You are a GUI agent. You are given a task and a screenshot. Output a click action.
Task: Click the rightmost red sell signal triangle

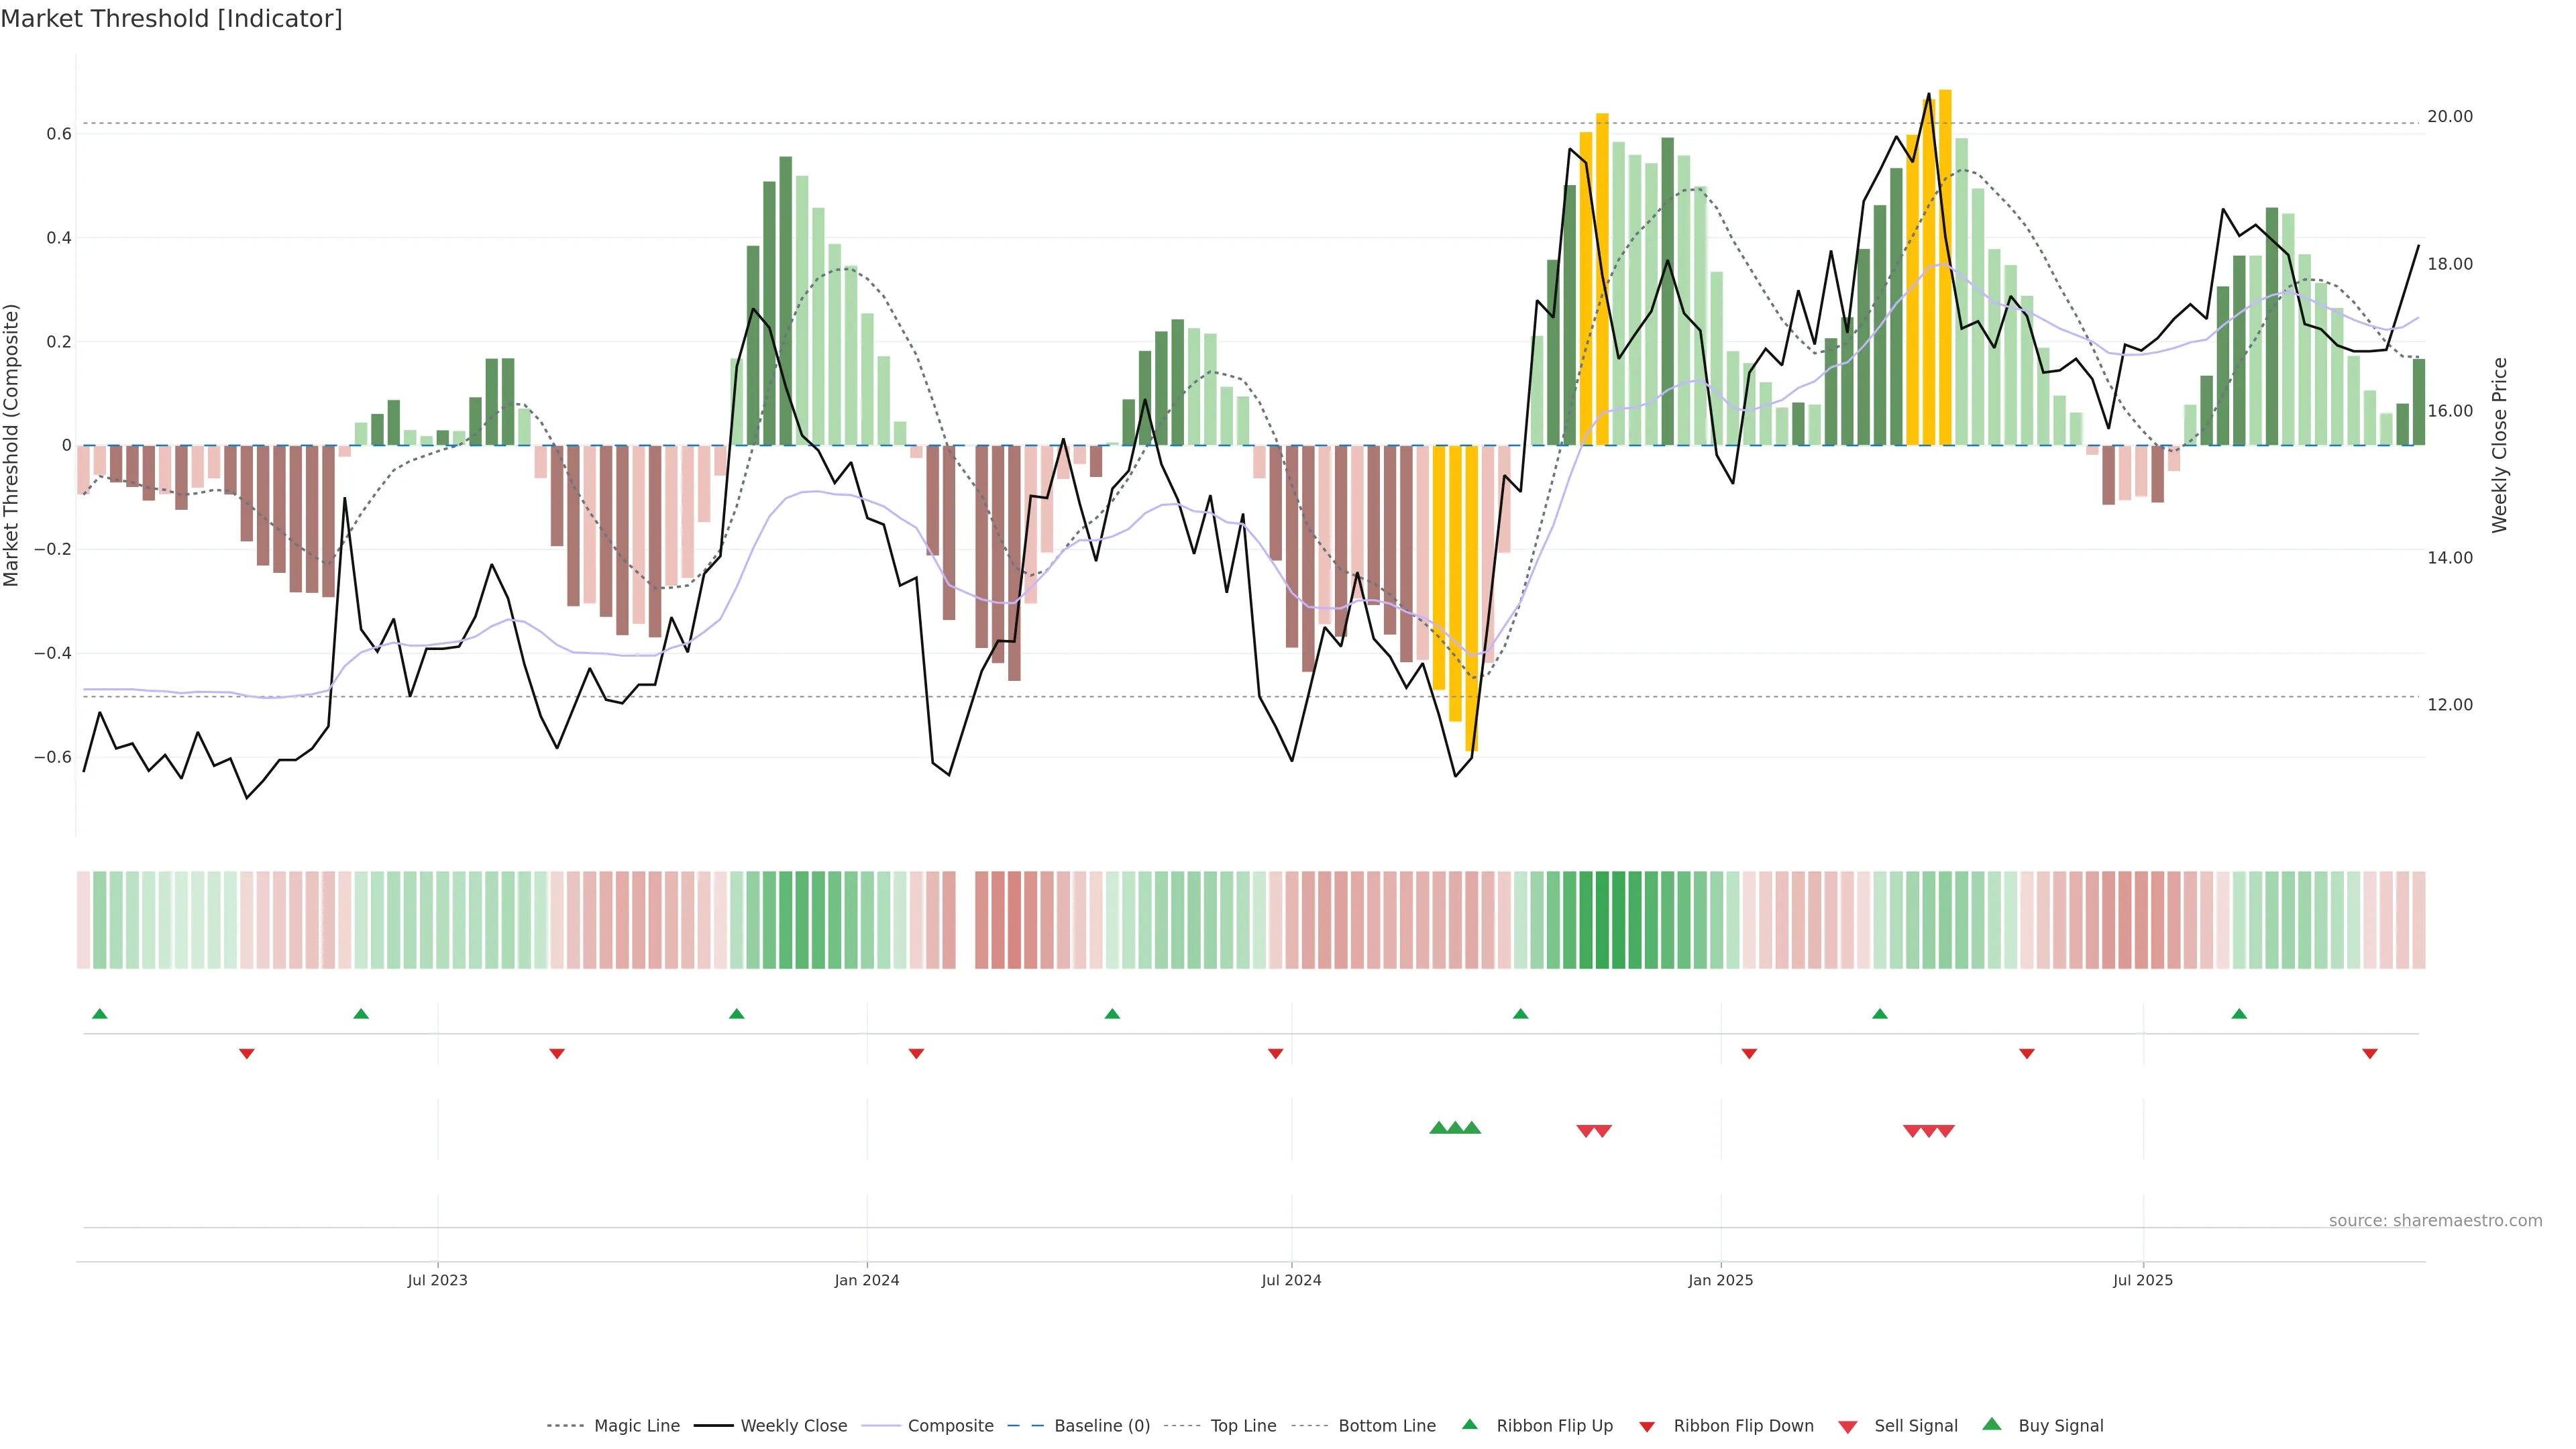1945,1131
